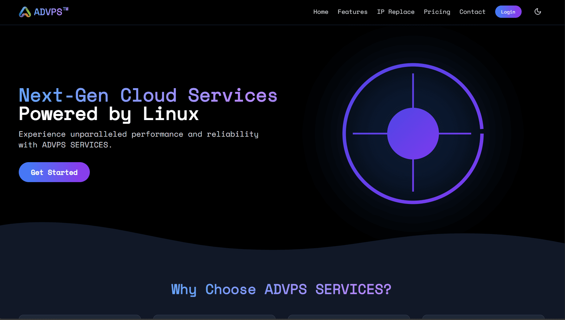Switch the theme using the moon toggle
Screen dimensions: 565x320
click(538, 12)
